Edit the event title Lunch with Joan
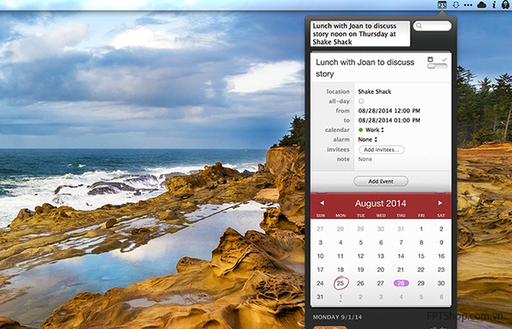The width and height of the screenshot is (512, 329). pos(365,68)
